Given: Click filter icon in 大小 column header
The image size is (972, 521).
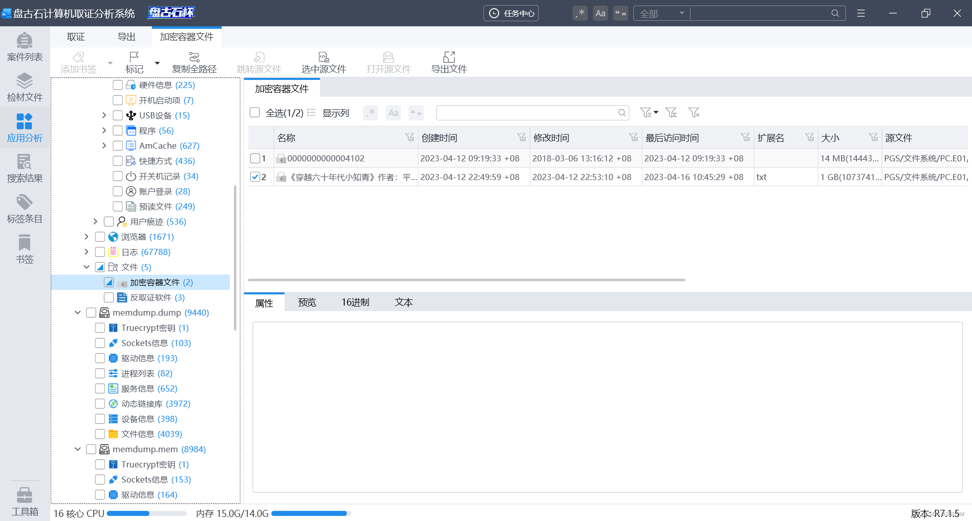Looking at the screenshot, I should pos(873,138).
